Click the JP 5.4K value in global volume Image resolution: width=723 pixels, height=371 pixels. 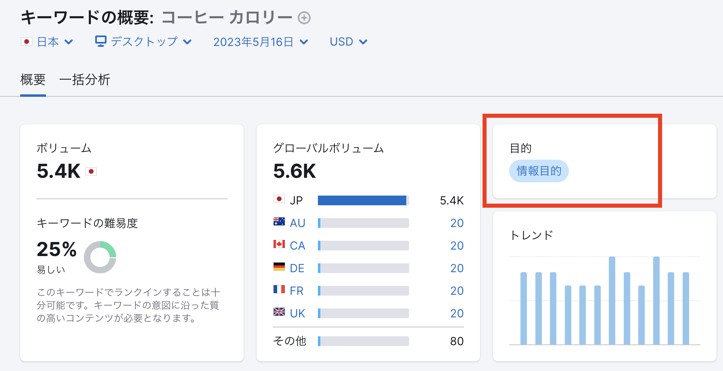(x=452, y=200)
